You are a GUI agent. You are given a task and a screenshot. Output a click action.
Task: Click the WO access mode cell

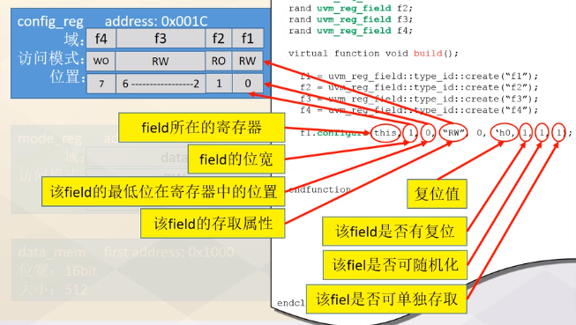point(101,61)
